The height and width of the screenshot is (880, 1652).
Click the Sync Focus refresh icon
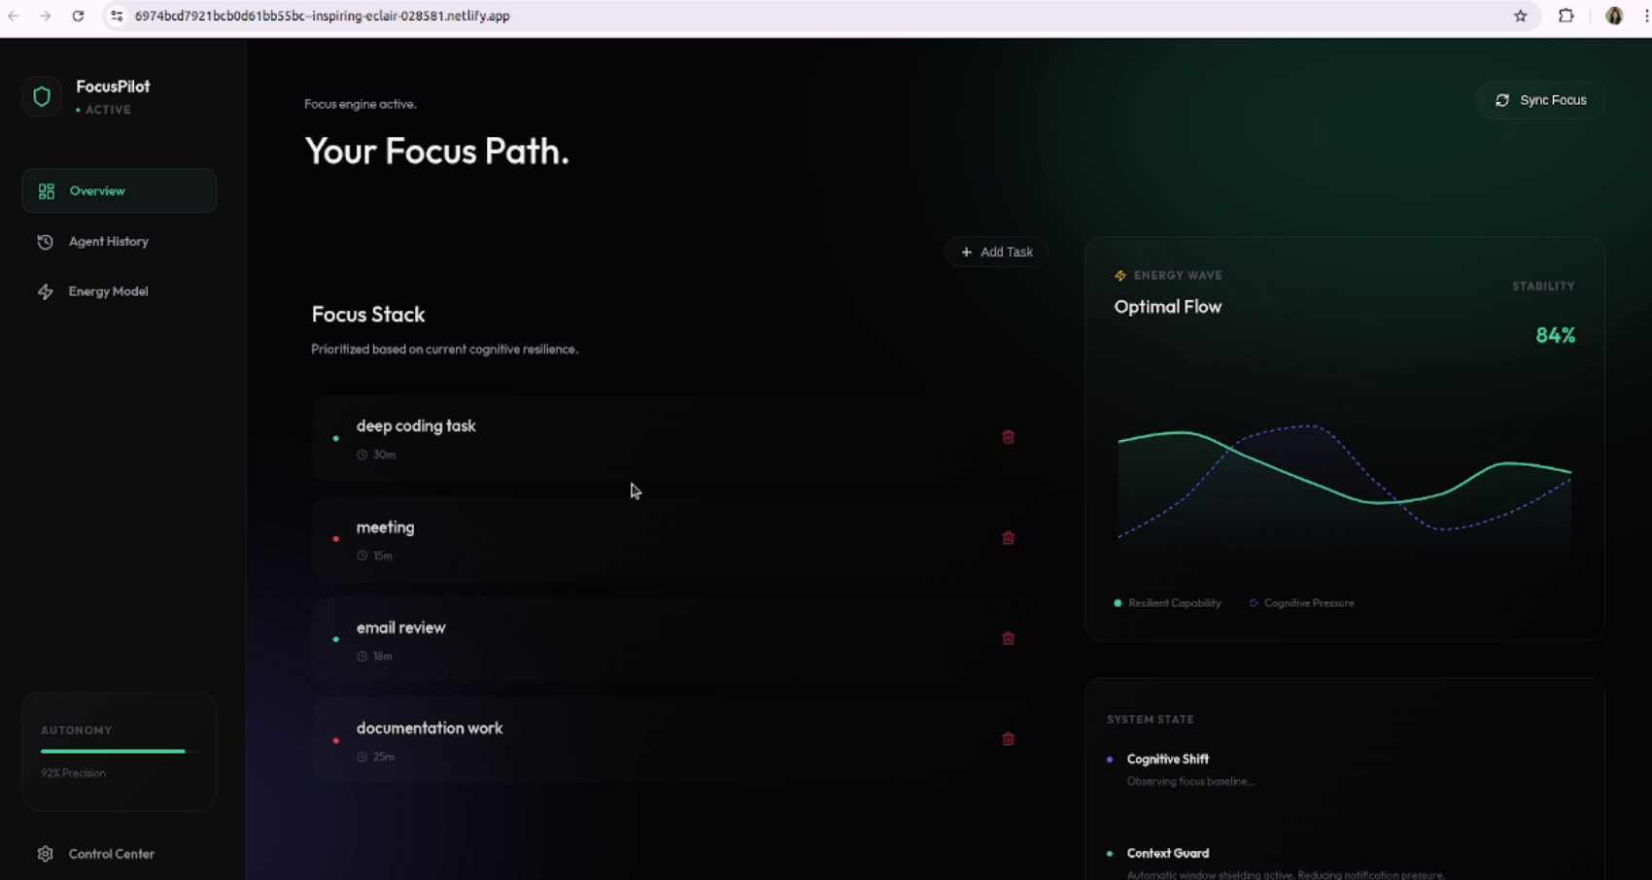click(x=1502, y=100)
